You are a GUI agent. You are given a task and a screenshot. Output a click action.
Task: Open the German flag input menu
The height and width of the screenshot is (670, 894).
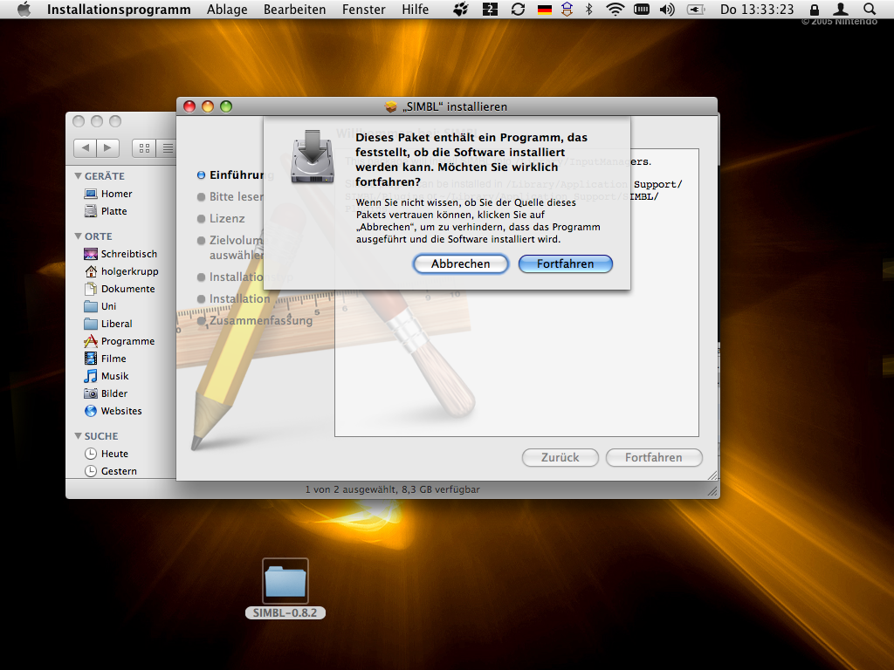click(545, 10)
